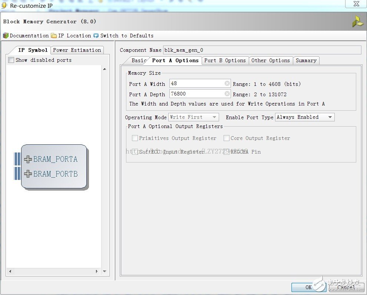This screenshot has width=367, height=295.
Task: Toggle the Core Output Register checkbox
Action: pyautogui.click(x=227, y=138)
